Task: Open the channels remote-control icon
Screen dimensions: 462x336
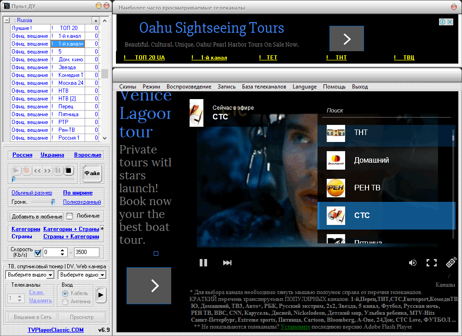Action: (451, 263)
